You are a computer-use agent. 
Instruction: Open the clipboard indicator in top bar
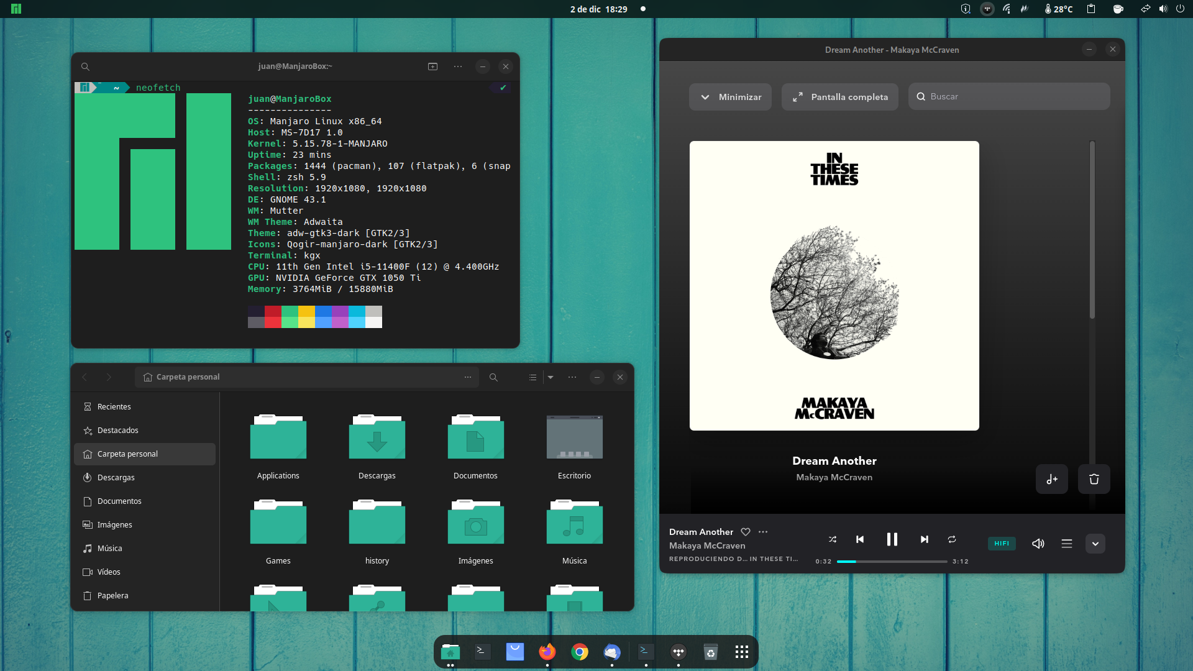[x=1091, y=9]
